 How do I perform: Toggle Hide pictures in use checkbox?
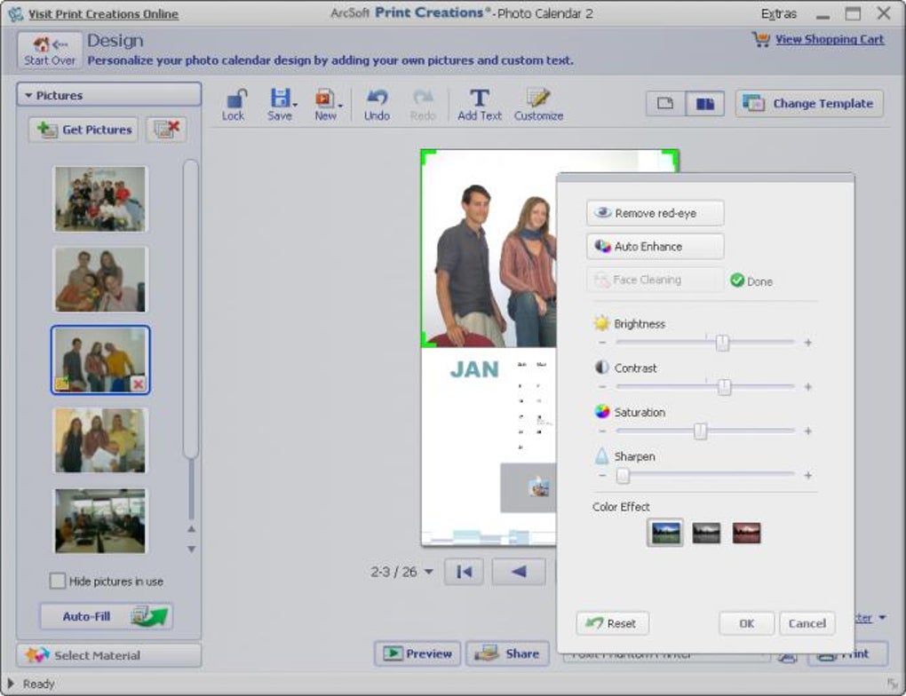pyautogui.click(x=57, y=581)
